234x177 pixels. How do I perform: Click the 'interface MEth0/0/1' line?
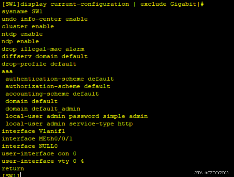(x=37, y=139)
